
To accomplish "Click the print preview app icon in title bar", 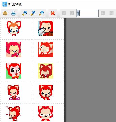I will pyautogui.click(x=5, y=4).
